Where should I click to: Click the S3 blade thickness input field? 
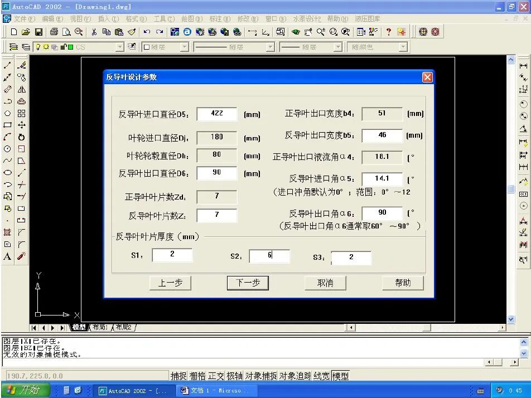[x=351, y=258]
